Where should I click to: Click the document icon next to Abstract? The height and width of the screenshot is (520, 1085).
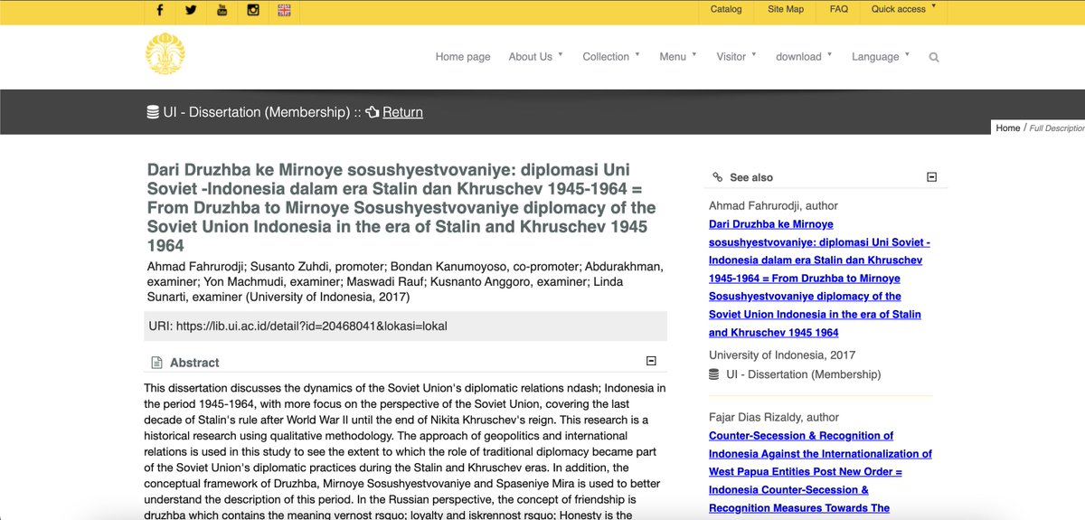tap(156, 363)
